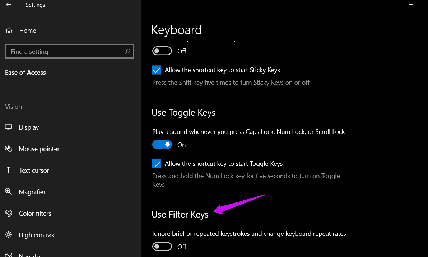This screenshot has height=257, width=428.
Task: Toggle the Sticky Keys switch currently Off
Action: click(162, 51)
